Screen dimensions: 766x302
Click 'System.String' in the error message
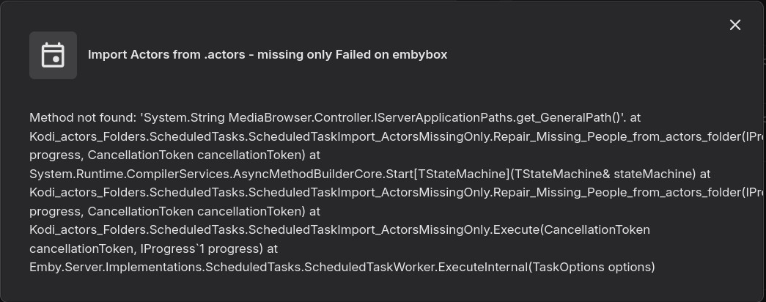click(183, 118)
